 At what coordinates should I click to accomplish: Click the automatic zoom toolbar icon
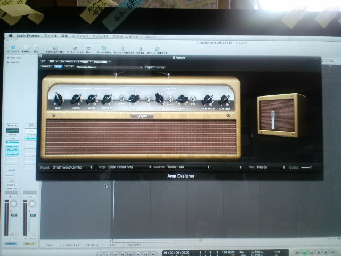point(55,50)
